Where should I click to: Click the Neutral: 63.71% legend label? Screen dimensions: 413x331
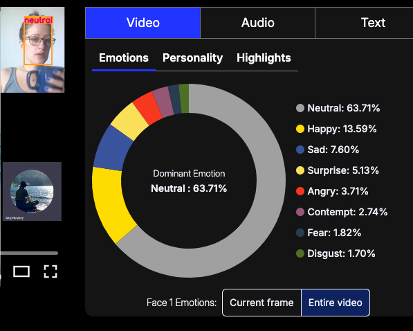343,108
